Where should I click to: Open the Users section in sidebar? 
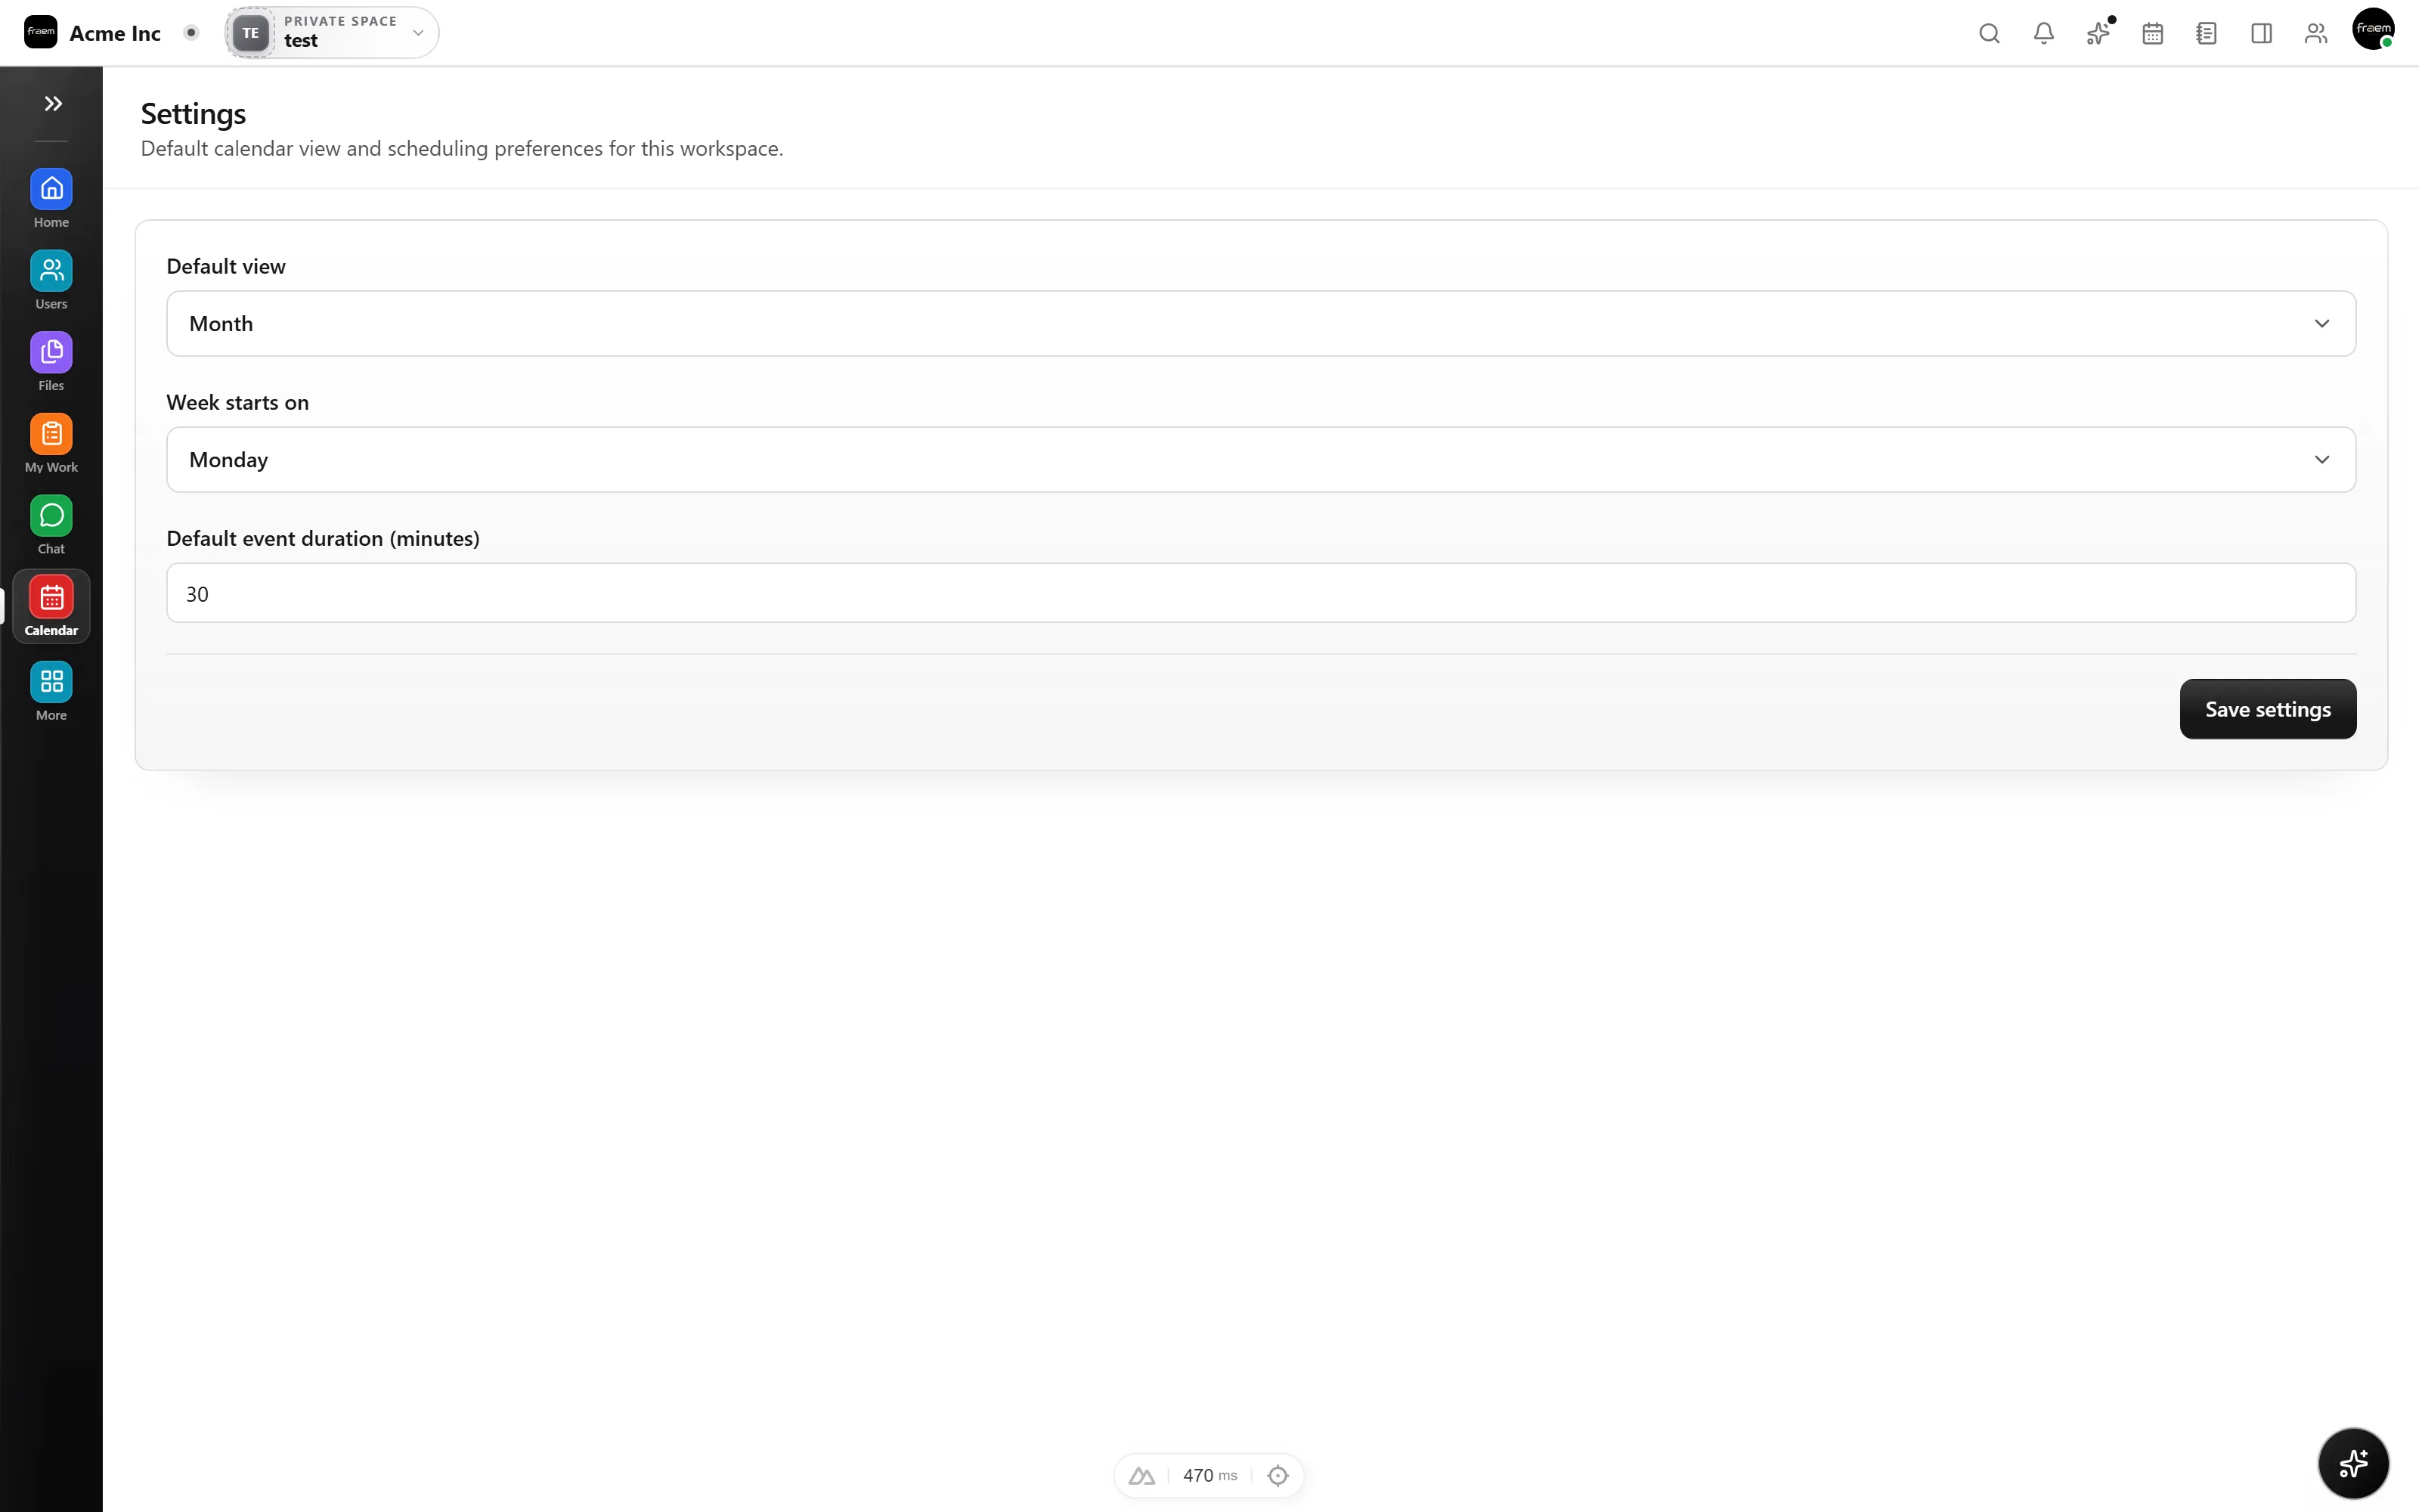51,281
